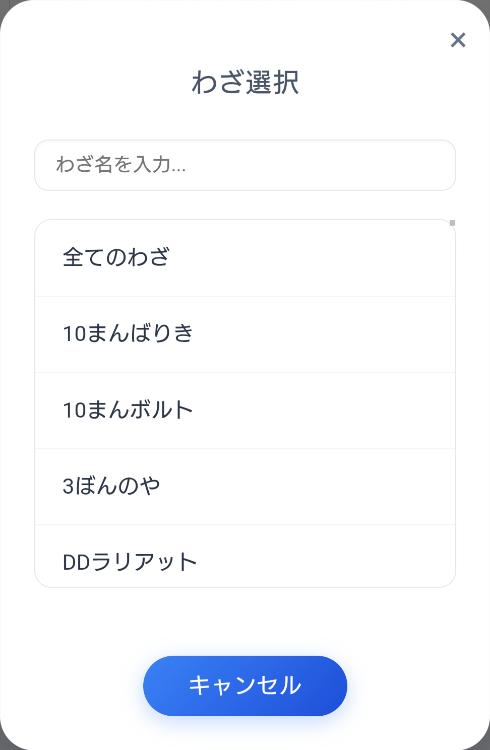The image size is (490, 750).
Task: Click the move list scrollbar thumb
Action: [x=452, y=222]
